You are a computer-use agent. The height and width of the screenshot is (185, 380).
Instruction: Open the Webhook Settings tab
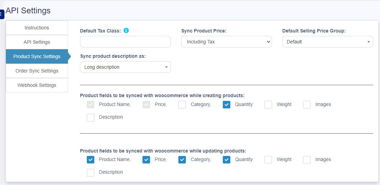[37, 85]
